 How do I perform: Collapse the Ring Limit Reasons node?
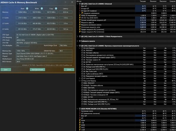[80, 81]
